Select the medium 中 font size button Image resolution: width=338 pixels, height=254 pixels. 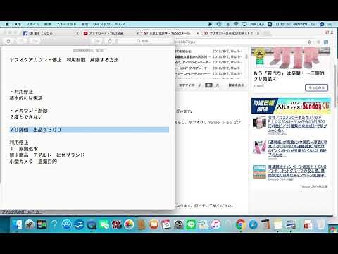(208, 85)
